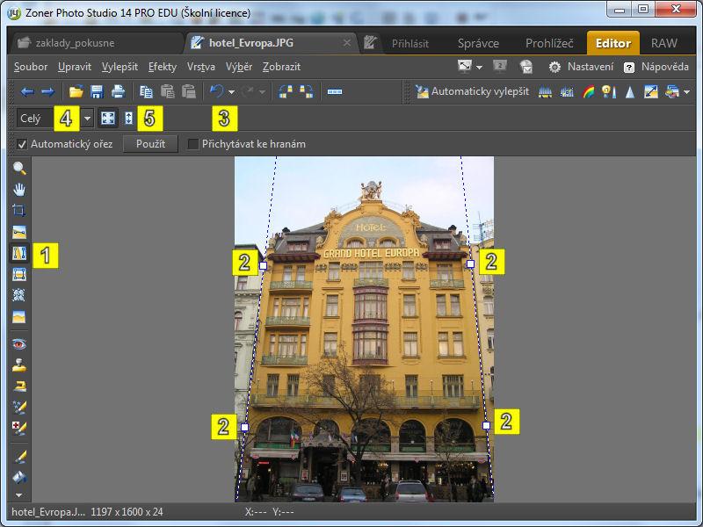Open a new editor tab with pencil icon
This screenshot has width=703, height=527.
(370, 42)
